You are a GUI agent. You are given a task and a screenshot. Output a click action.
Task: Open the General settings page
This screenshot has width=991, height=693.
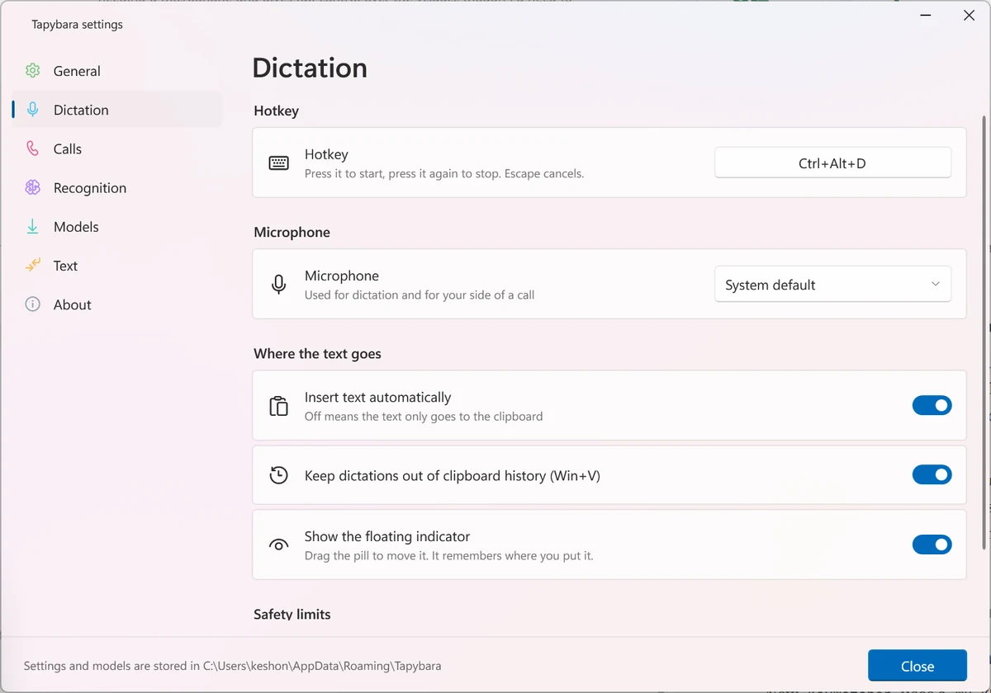tap(116, 71)
